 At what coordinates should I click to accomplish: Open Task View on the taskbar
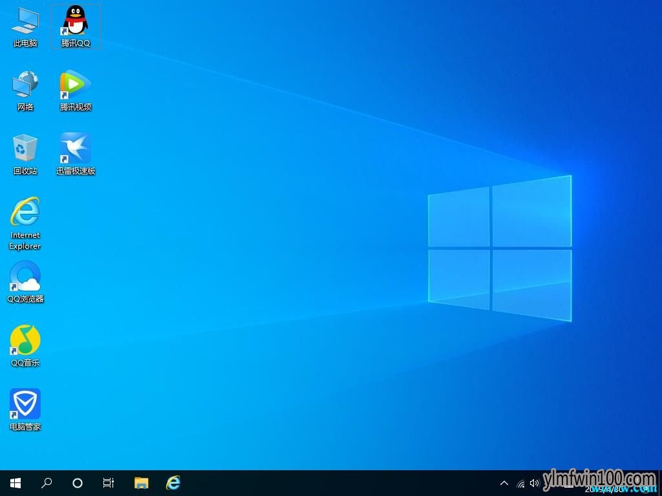pos(109,483)
